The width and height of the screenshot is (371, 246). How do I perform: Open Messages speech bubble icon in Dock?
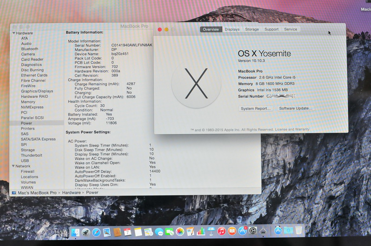click(x=159, y=232)
